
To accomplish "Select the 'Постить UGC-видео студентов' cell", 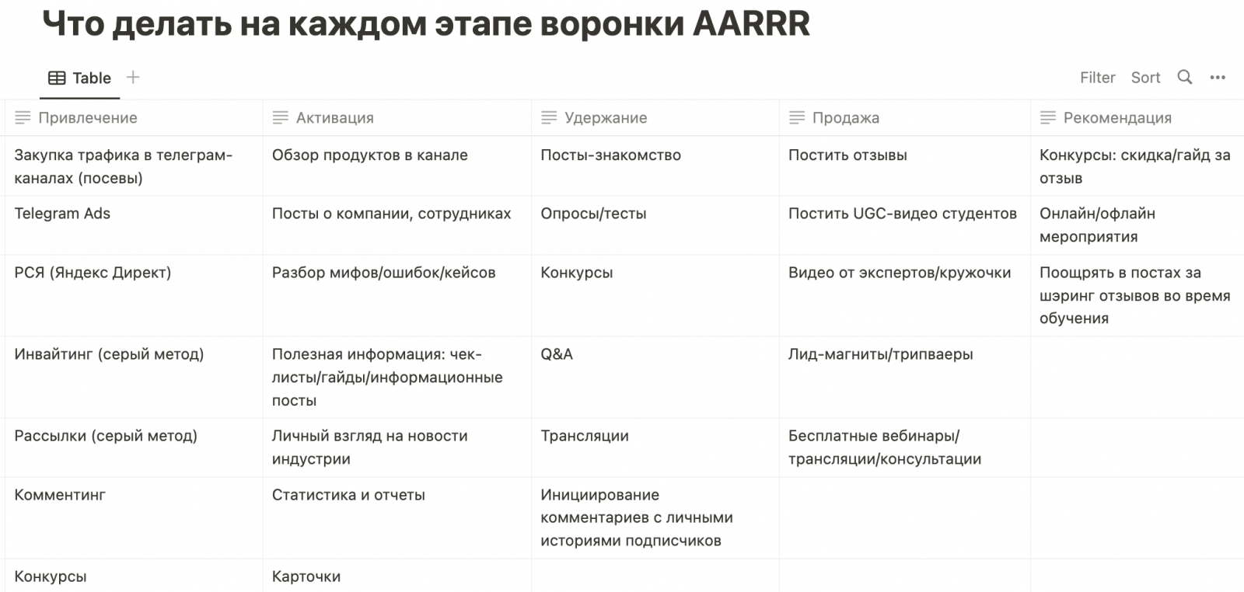I will 905,225.
